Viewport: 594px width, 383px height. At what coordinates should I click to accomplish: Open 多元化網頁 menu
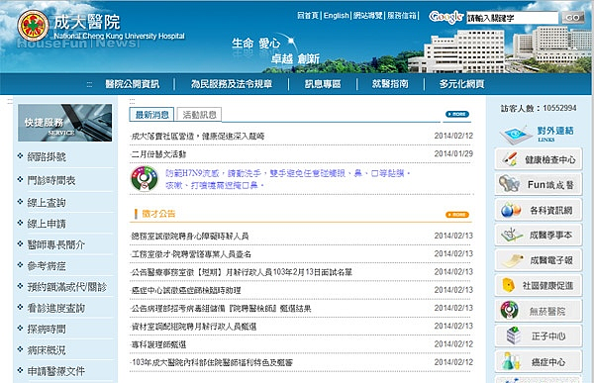coord(461,84)
